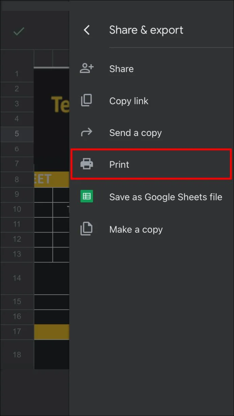The height and width of the screenshot is (416, 234).
Task: Choose Send a copy option
Action: pos(152,133)
